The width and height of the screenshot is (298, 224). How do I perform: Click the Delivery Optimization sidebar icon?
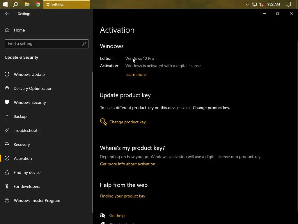click(7, 88)
